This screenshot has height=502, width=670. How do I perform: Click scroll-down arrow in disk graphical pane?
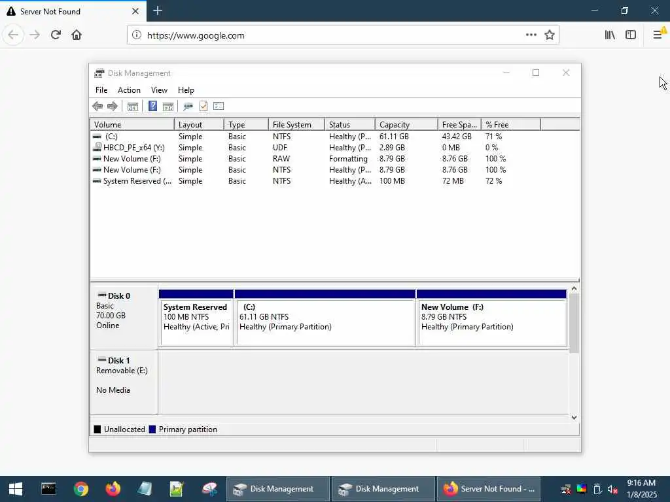[x=574, y=418]
